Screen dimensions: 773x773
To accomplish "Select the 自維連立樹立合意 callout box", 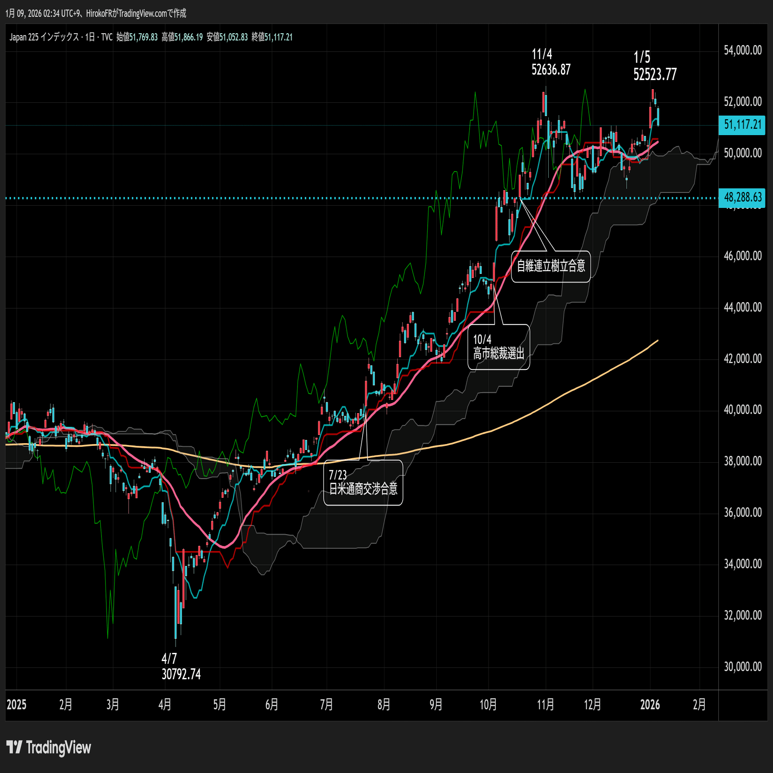I will tap(551, 266).
